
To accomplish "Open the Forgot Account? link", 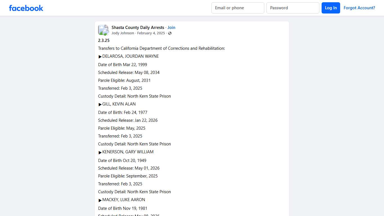I will tap(359, 8).
